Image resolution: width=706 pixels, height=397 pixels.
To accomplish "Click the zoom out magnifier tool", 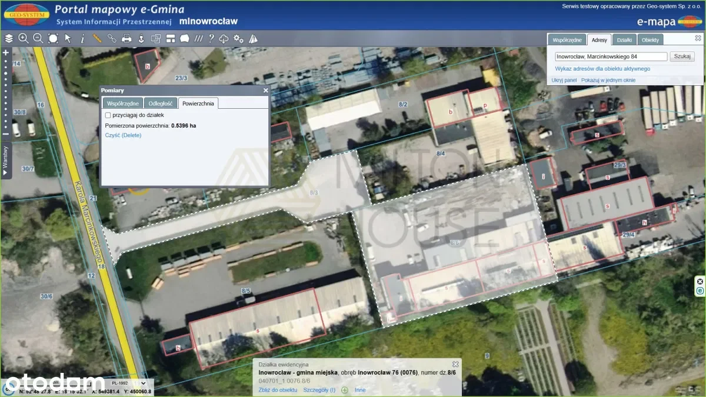I will (38, 39).
